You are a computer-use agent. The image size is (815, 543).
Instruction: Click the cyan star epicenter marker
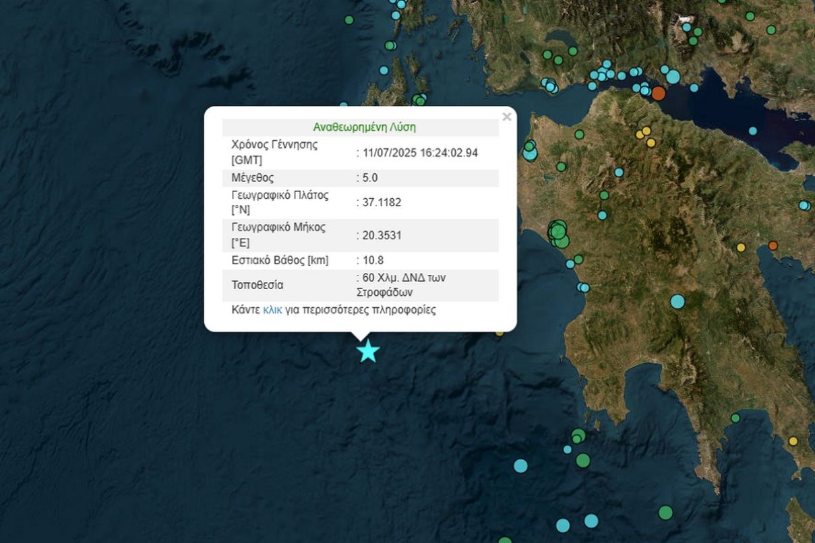[368, 351]
